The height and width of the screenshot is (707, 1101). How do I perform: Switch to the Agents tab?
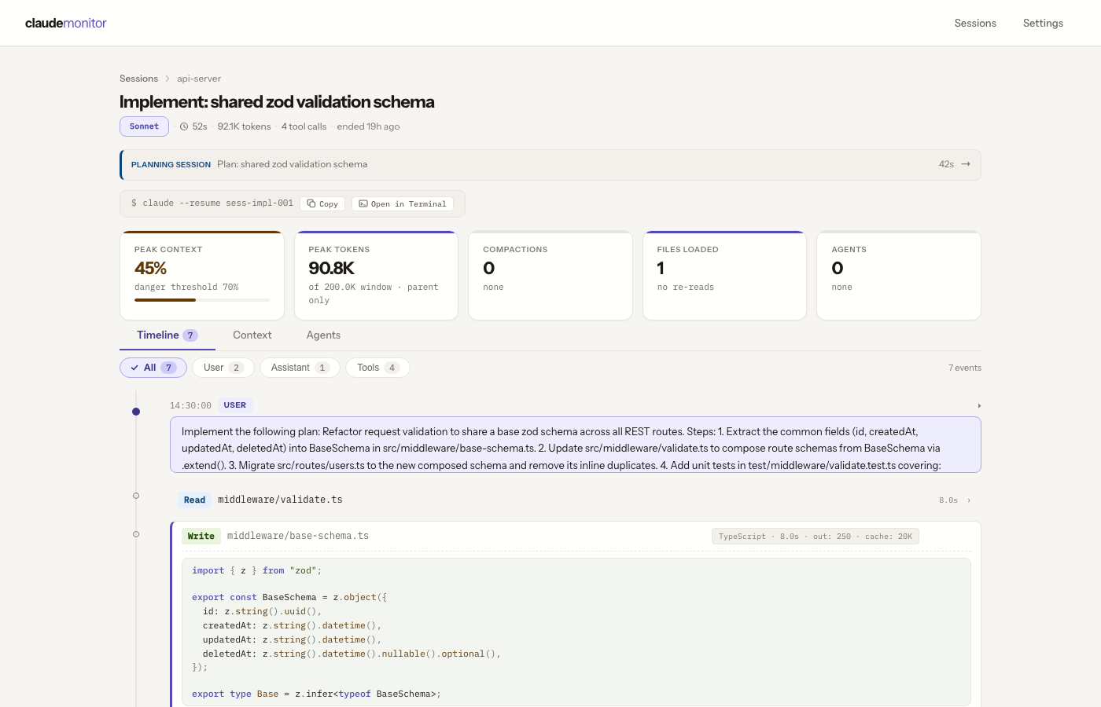323,335
